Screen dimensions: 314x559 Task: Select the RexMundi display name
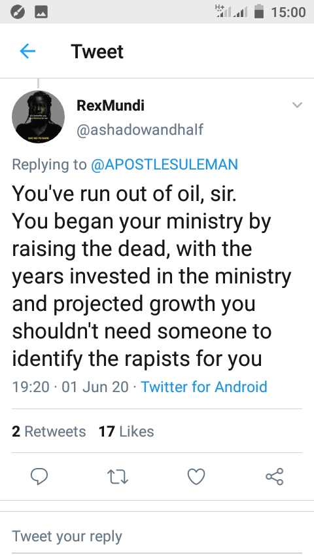(111, 105)
